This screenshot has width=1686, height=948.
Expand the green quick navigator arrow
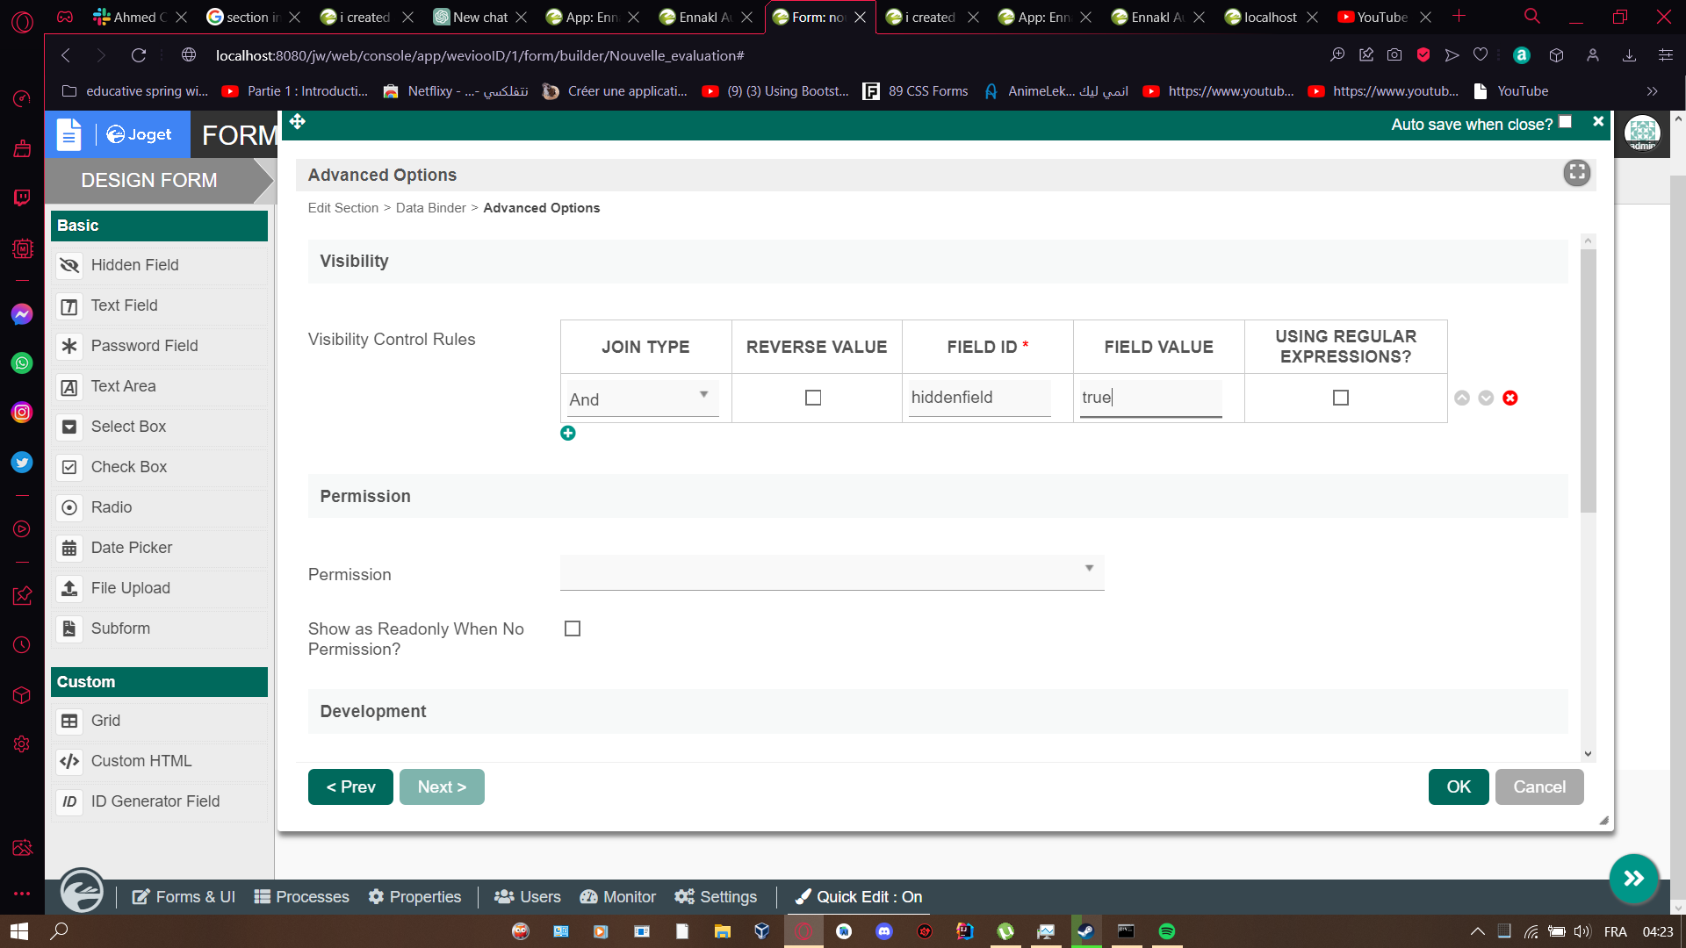tap(1633, 879)
